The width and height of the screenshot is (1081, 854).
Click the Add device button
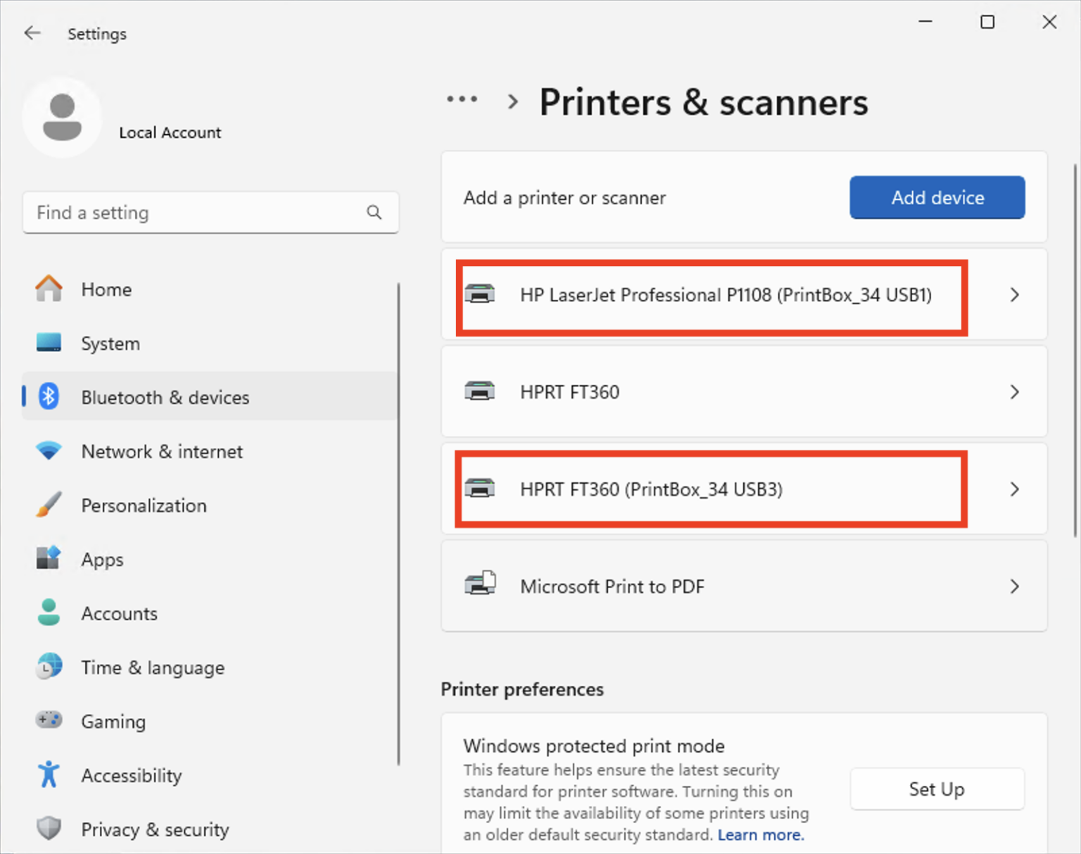pyautogui.click(x=937, y=198)
